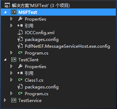Click the C# project icon for TestClient
Screen dimensions: 117x109
[x=14, y=60]
